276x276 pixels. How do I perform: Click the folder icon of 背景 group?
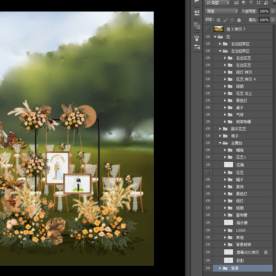tap(225, 268)
